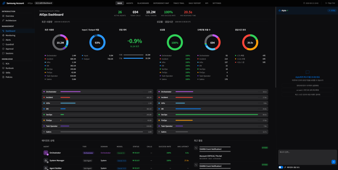The image size is (338, 170).
Task: Click the Orchestrator agent avatar icon
Action: [x=46, y=153]
